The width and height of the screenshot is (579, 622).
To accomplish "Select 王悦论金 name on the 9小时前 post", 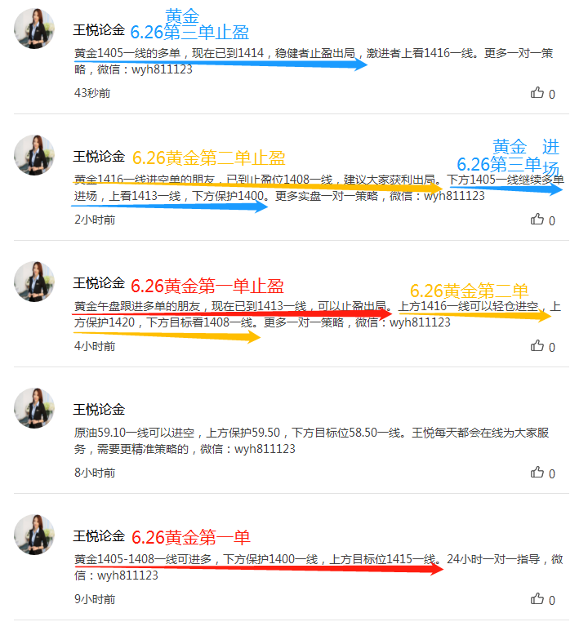I will pyautogui.click(x=99, y=536).
